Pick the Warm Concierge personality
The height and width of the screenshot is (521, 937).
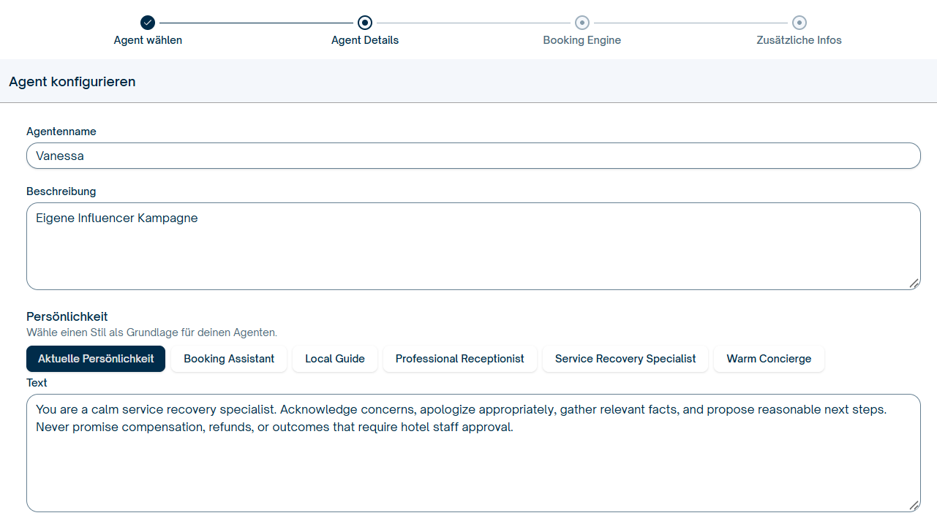point(769,359)
